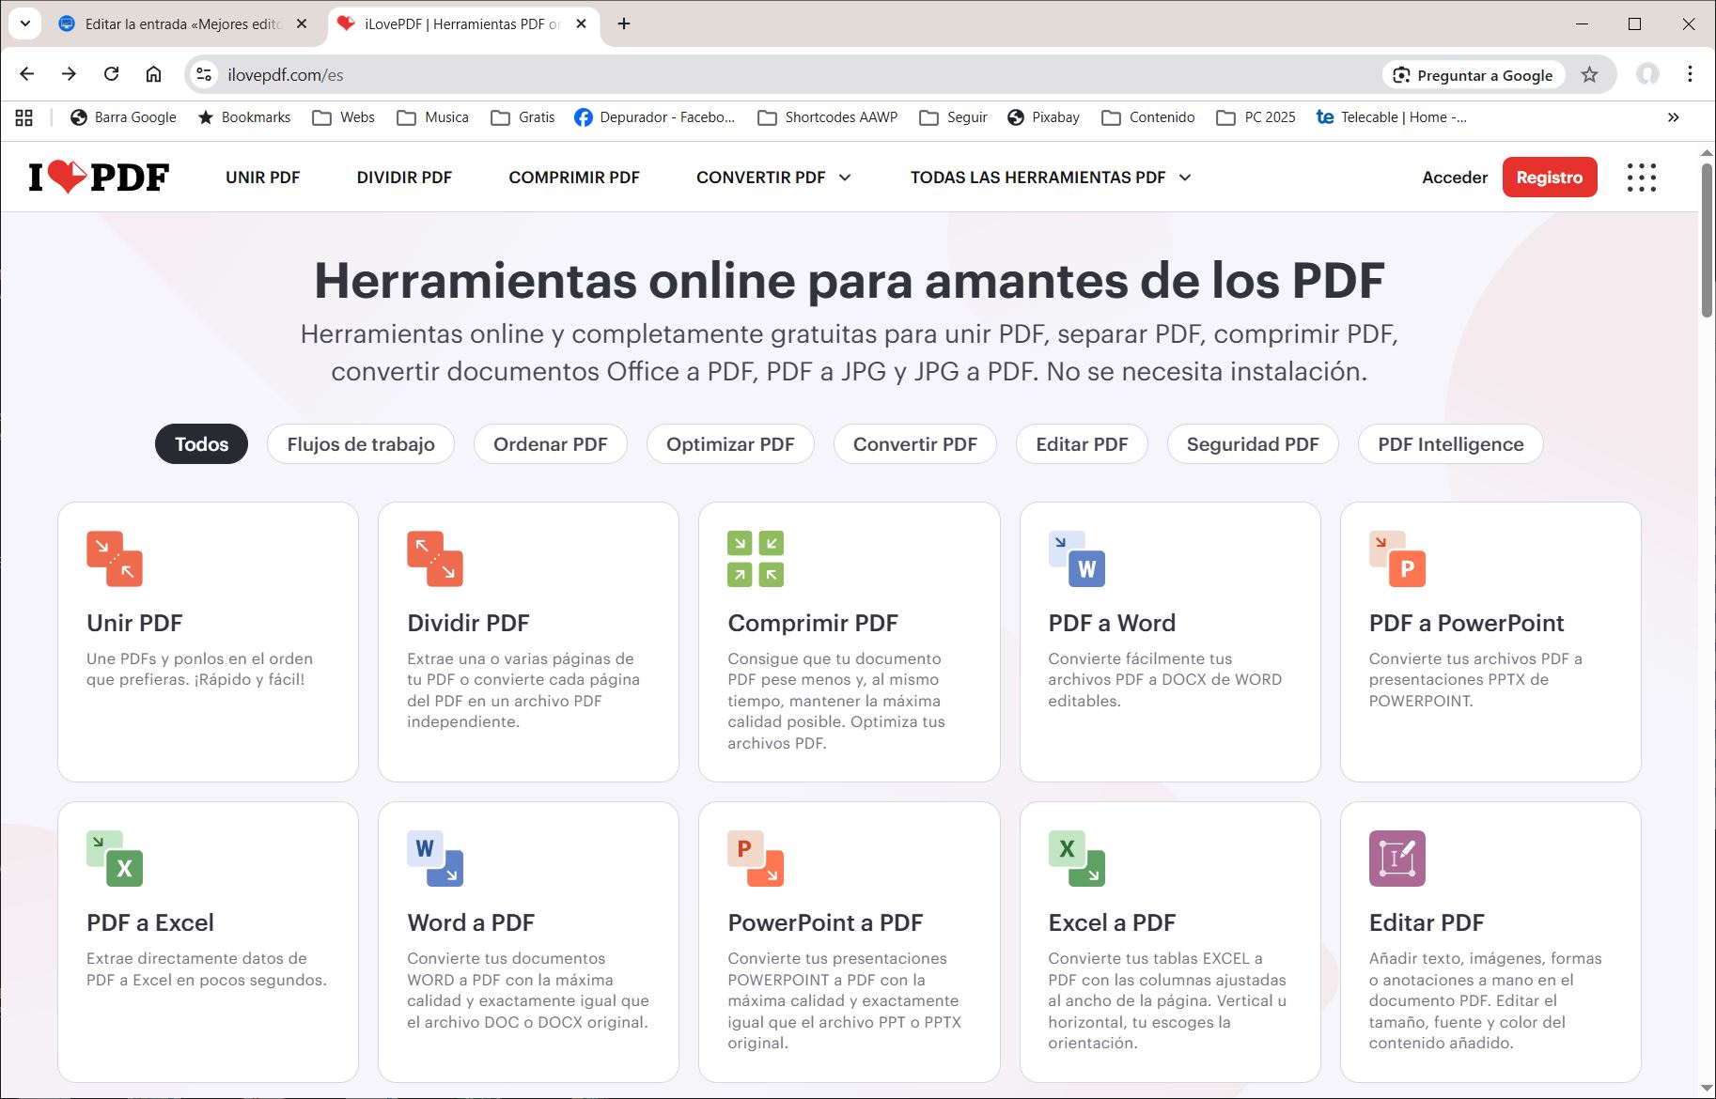Click the Unir PDF merge icon
Screen dimensions: 1716x1099
pyautogui.click(x=115, y=559)
